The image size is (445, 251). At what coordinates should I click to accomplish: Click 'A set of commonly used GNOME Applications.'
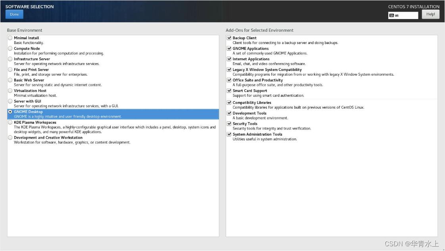[x=270, y=53]
